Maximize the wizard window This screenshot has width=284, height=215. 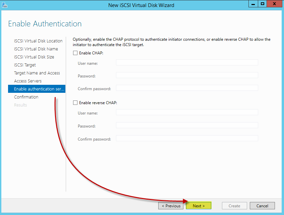263,4
